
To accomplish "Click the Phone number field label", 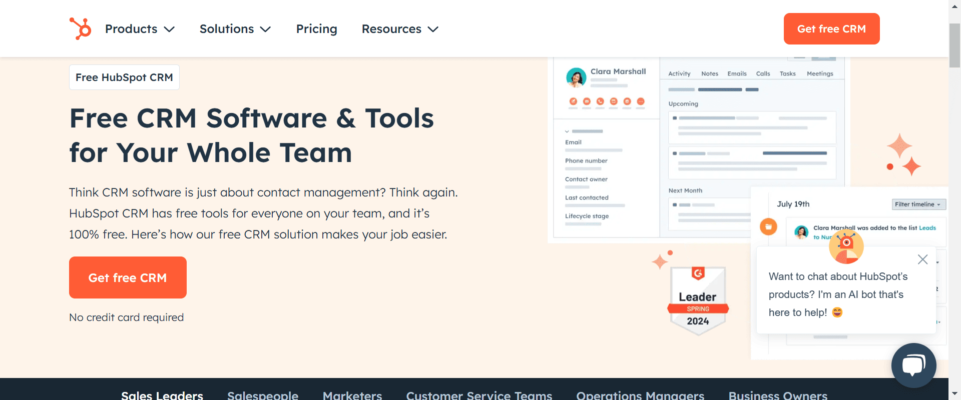I will pyautogui.click(x=586, y=160).
